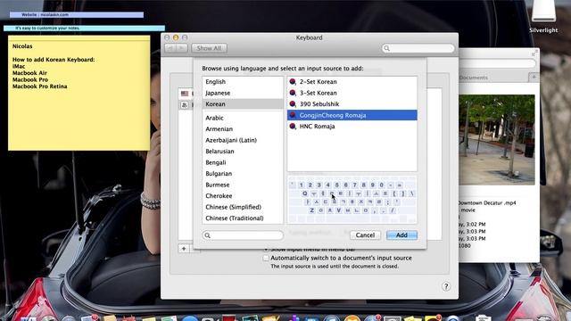
Task: Focus the input source search field
Action: [243, 235]
